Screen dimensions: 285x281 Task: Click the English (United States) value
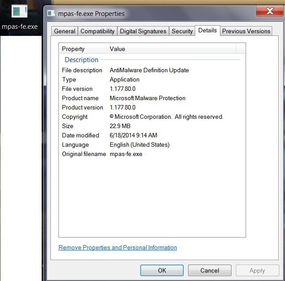139,144
